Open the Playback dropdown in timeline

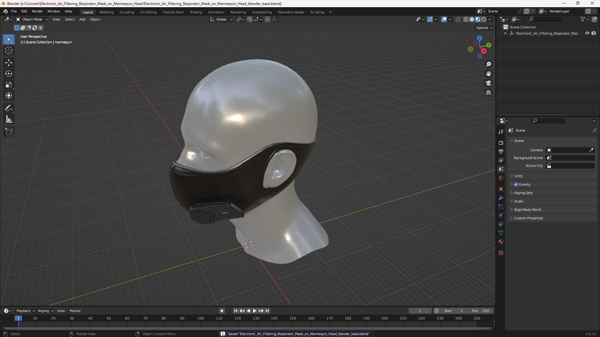tap(25, 311)
